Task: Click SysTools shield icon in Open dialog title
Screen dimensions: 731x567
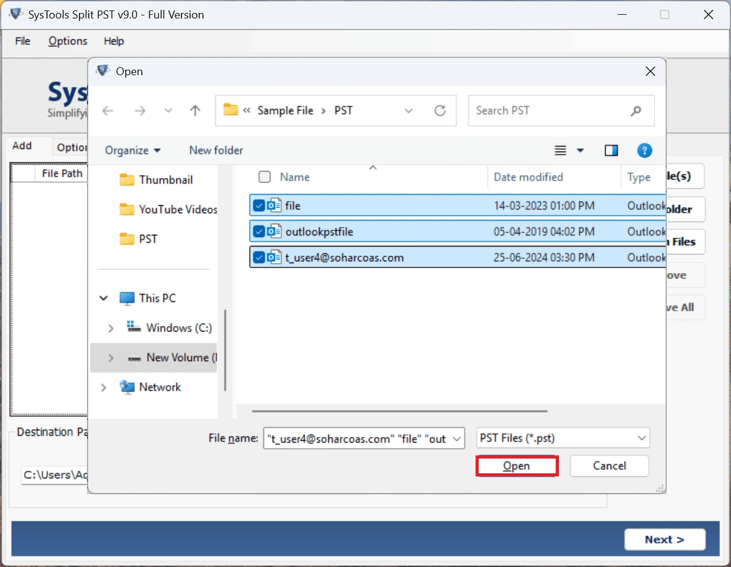Action: [102, 71]
